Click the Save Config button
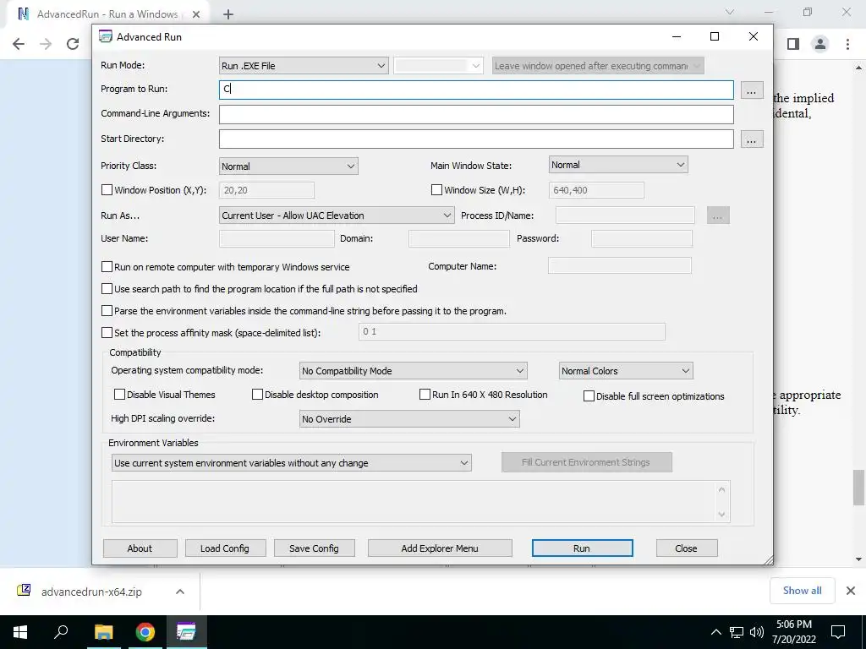 tap(314, 548)
